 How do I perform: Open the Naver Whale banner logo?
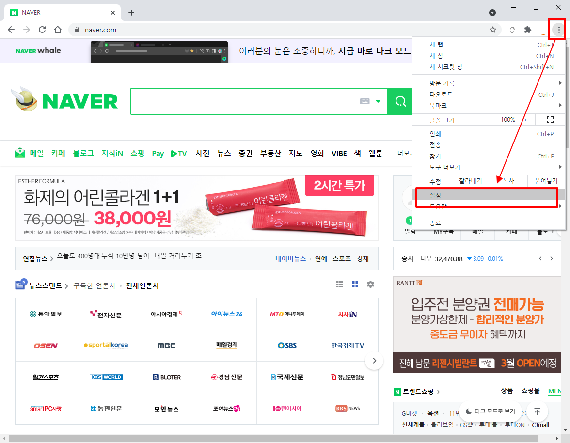point(38,50)
